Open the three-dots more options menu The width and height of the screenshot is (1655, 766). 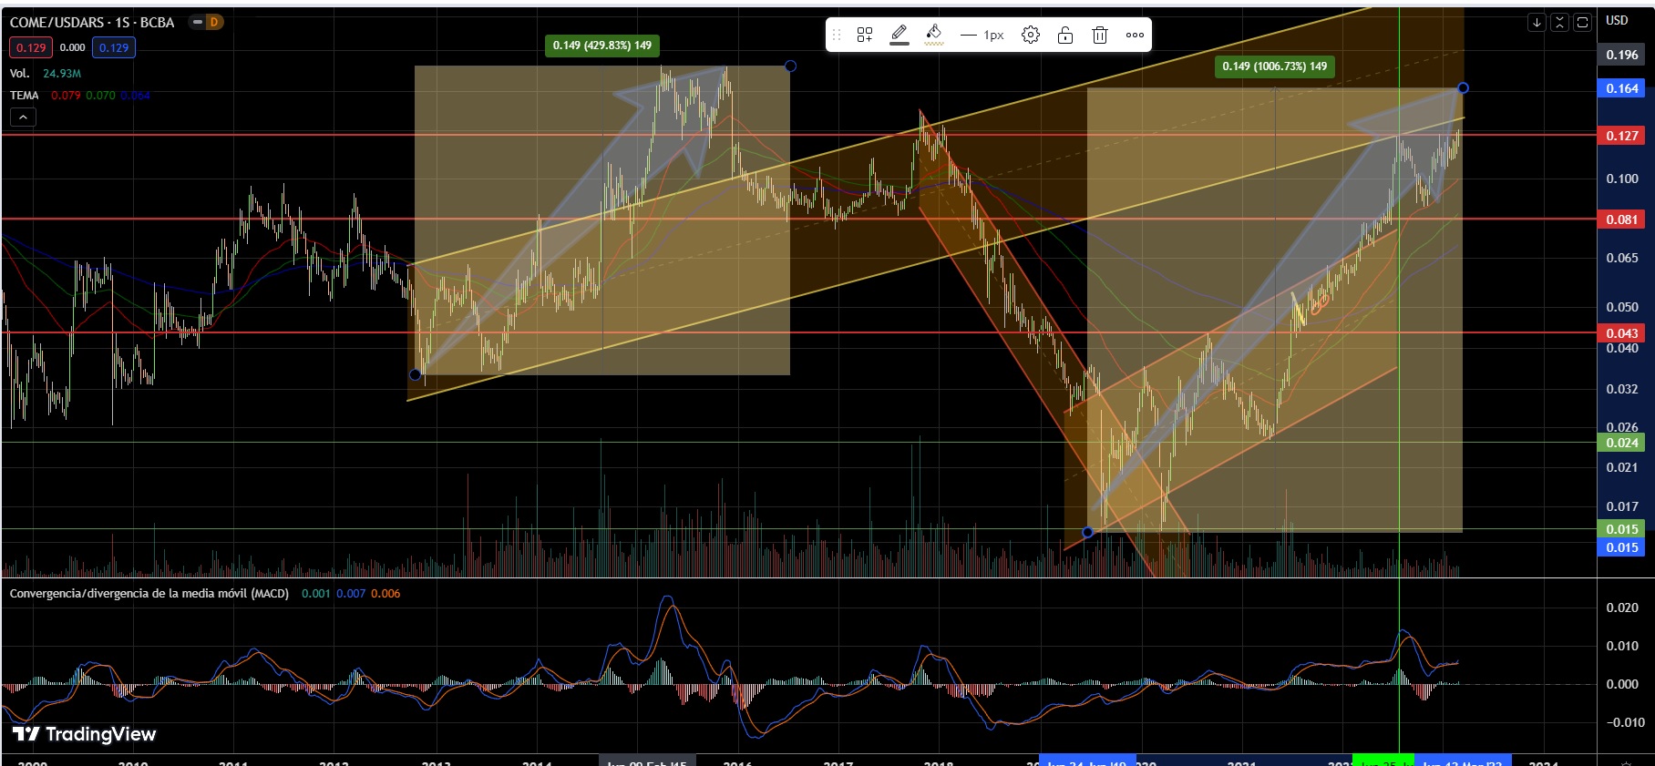1135,35
